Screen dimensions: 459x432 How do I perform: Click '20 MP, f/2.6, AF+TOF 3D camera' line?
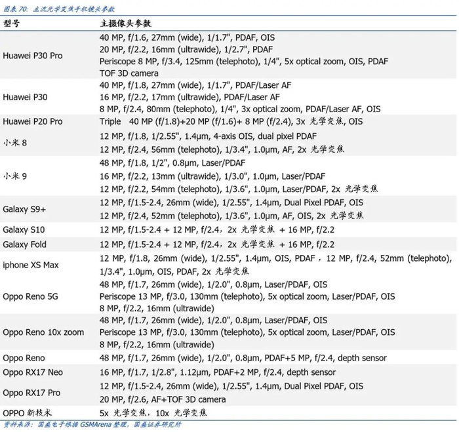163,399
